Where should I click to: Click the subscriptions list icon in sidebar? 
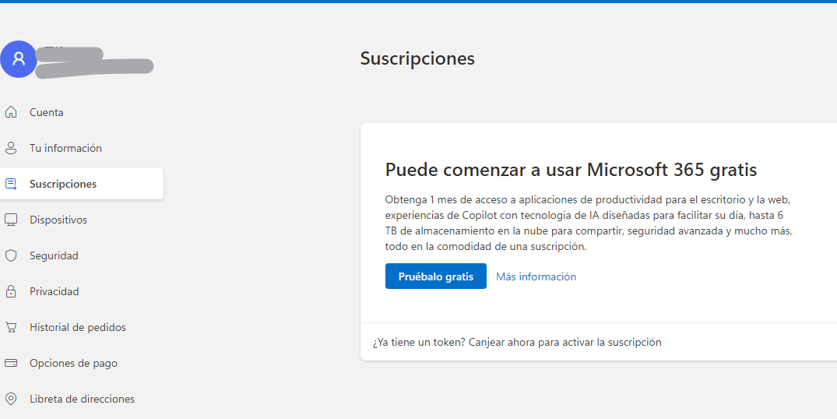point(11,184)
